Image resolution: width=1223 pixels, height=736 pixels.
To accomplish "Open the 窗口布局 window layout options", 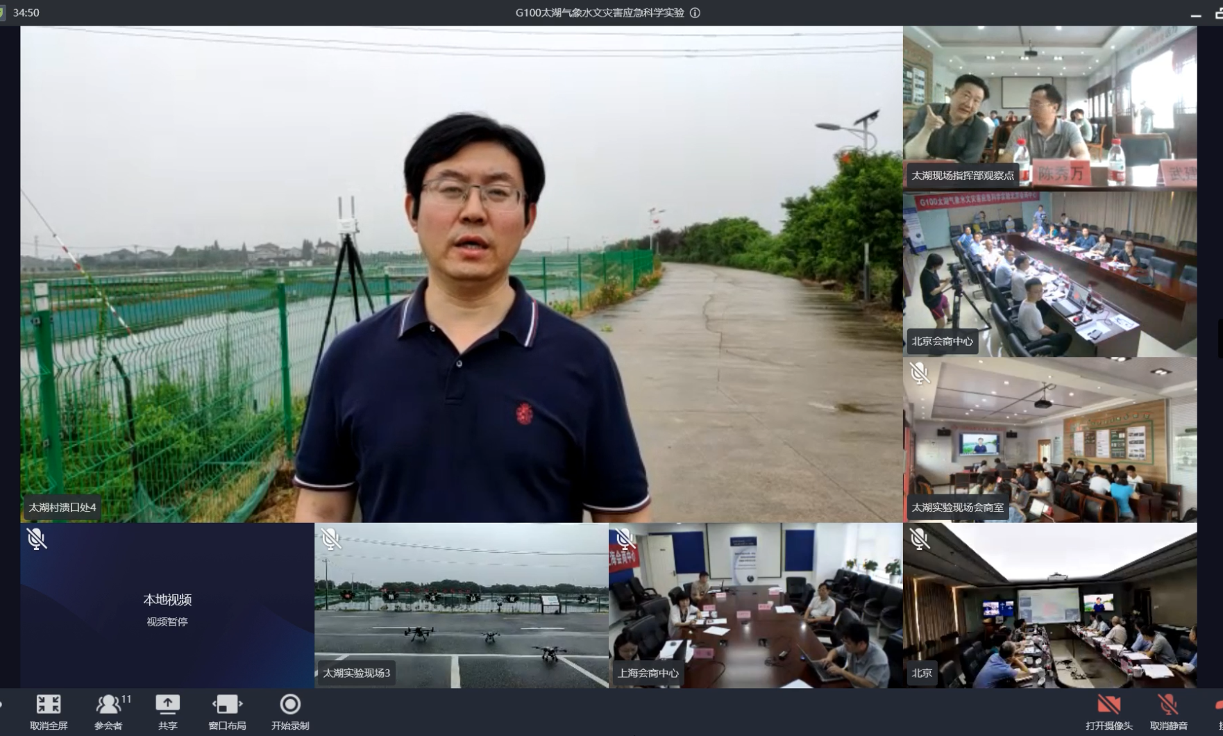I will pyautogui.click(x=227, y=705).
